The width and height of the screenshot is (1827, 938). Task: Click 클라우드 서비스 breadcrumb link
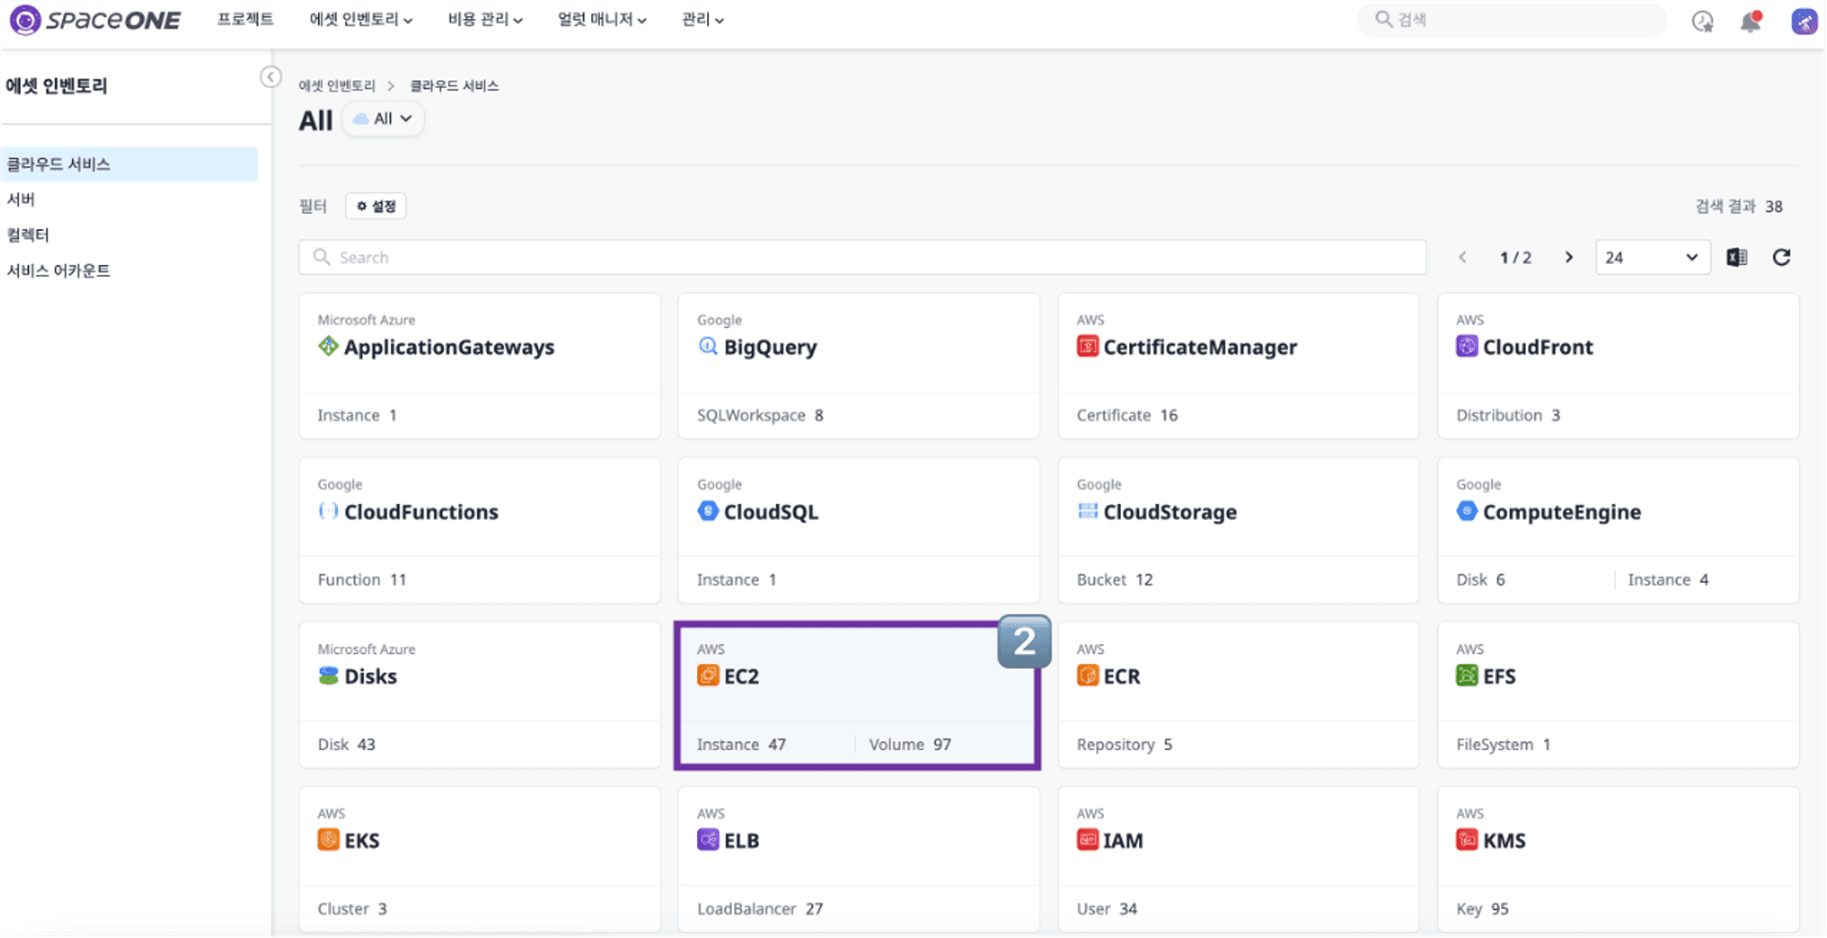[454, 86]
